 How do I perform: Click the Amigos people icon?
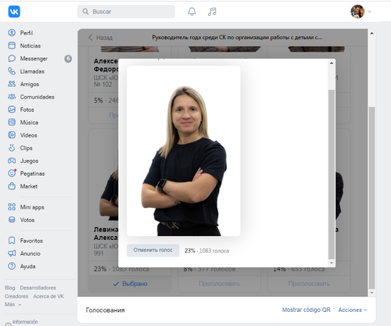(x=12, y=84)
